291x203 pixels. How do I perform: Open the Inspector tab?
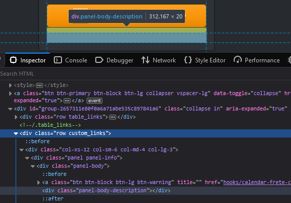[28, 60]
